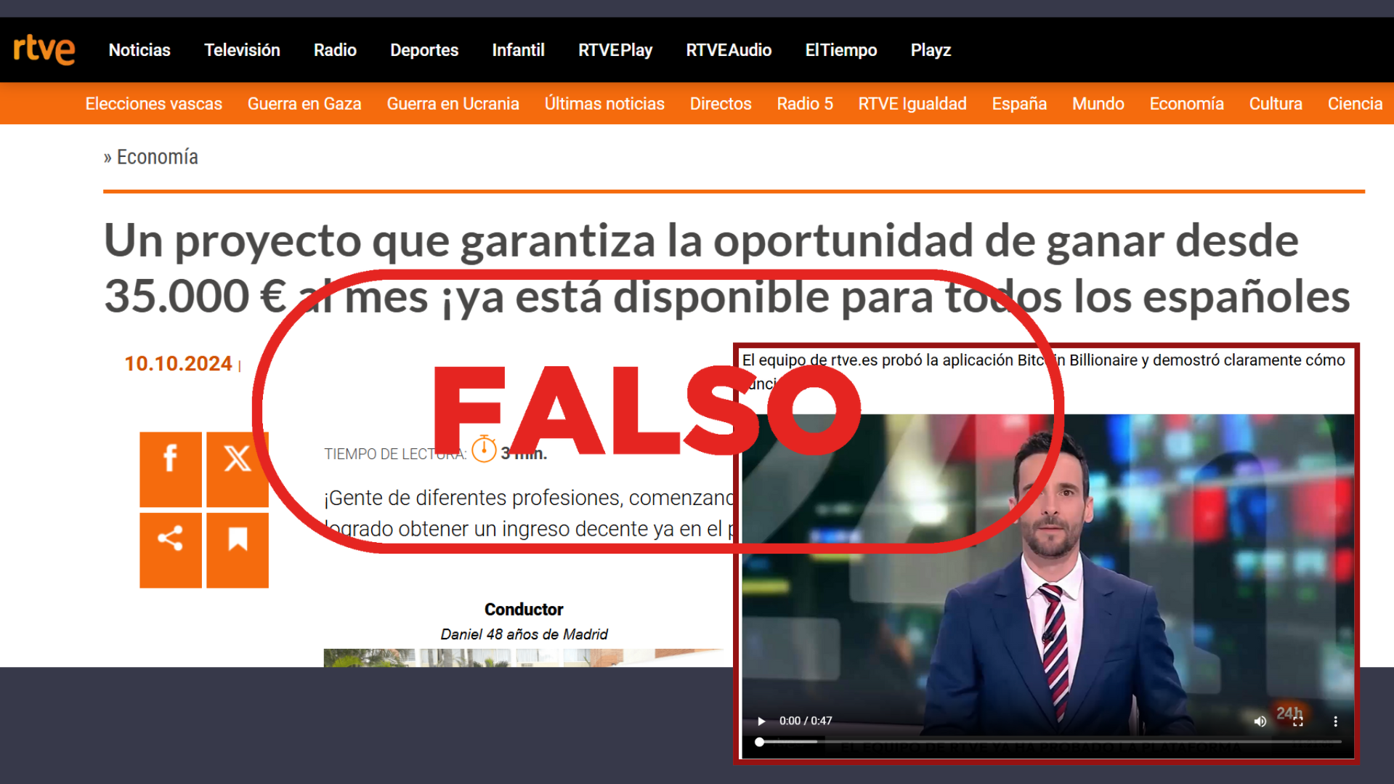Go to RTVEPlay
The image size is (1394, 784).
(615, 49)
